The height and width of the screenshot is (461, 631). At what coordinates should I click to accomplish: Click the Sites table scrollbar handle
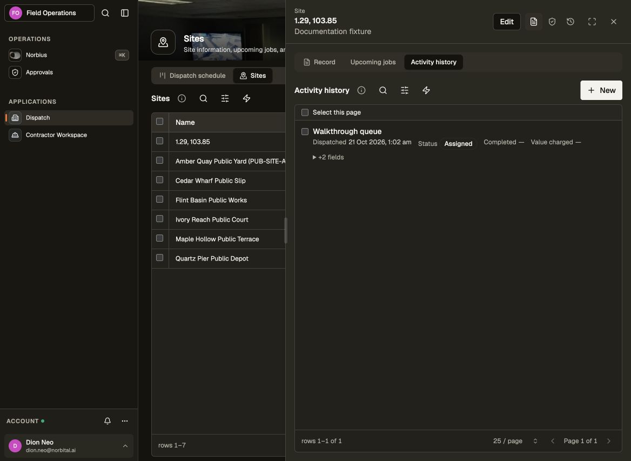286,230
